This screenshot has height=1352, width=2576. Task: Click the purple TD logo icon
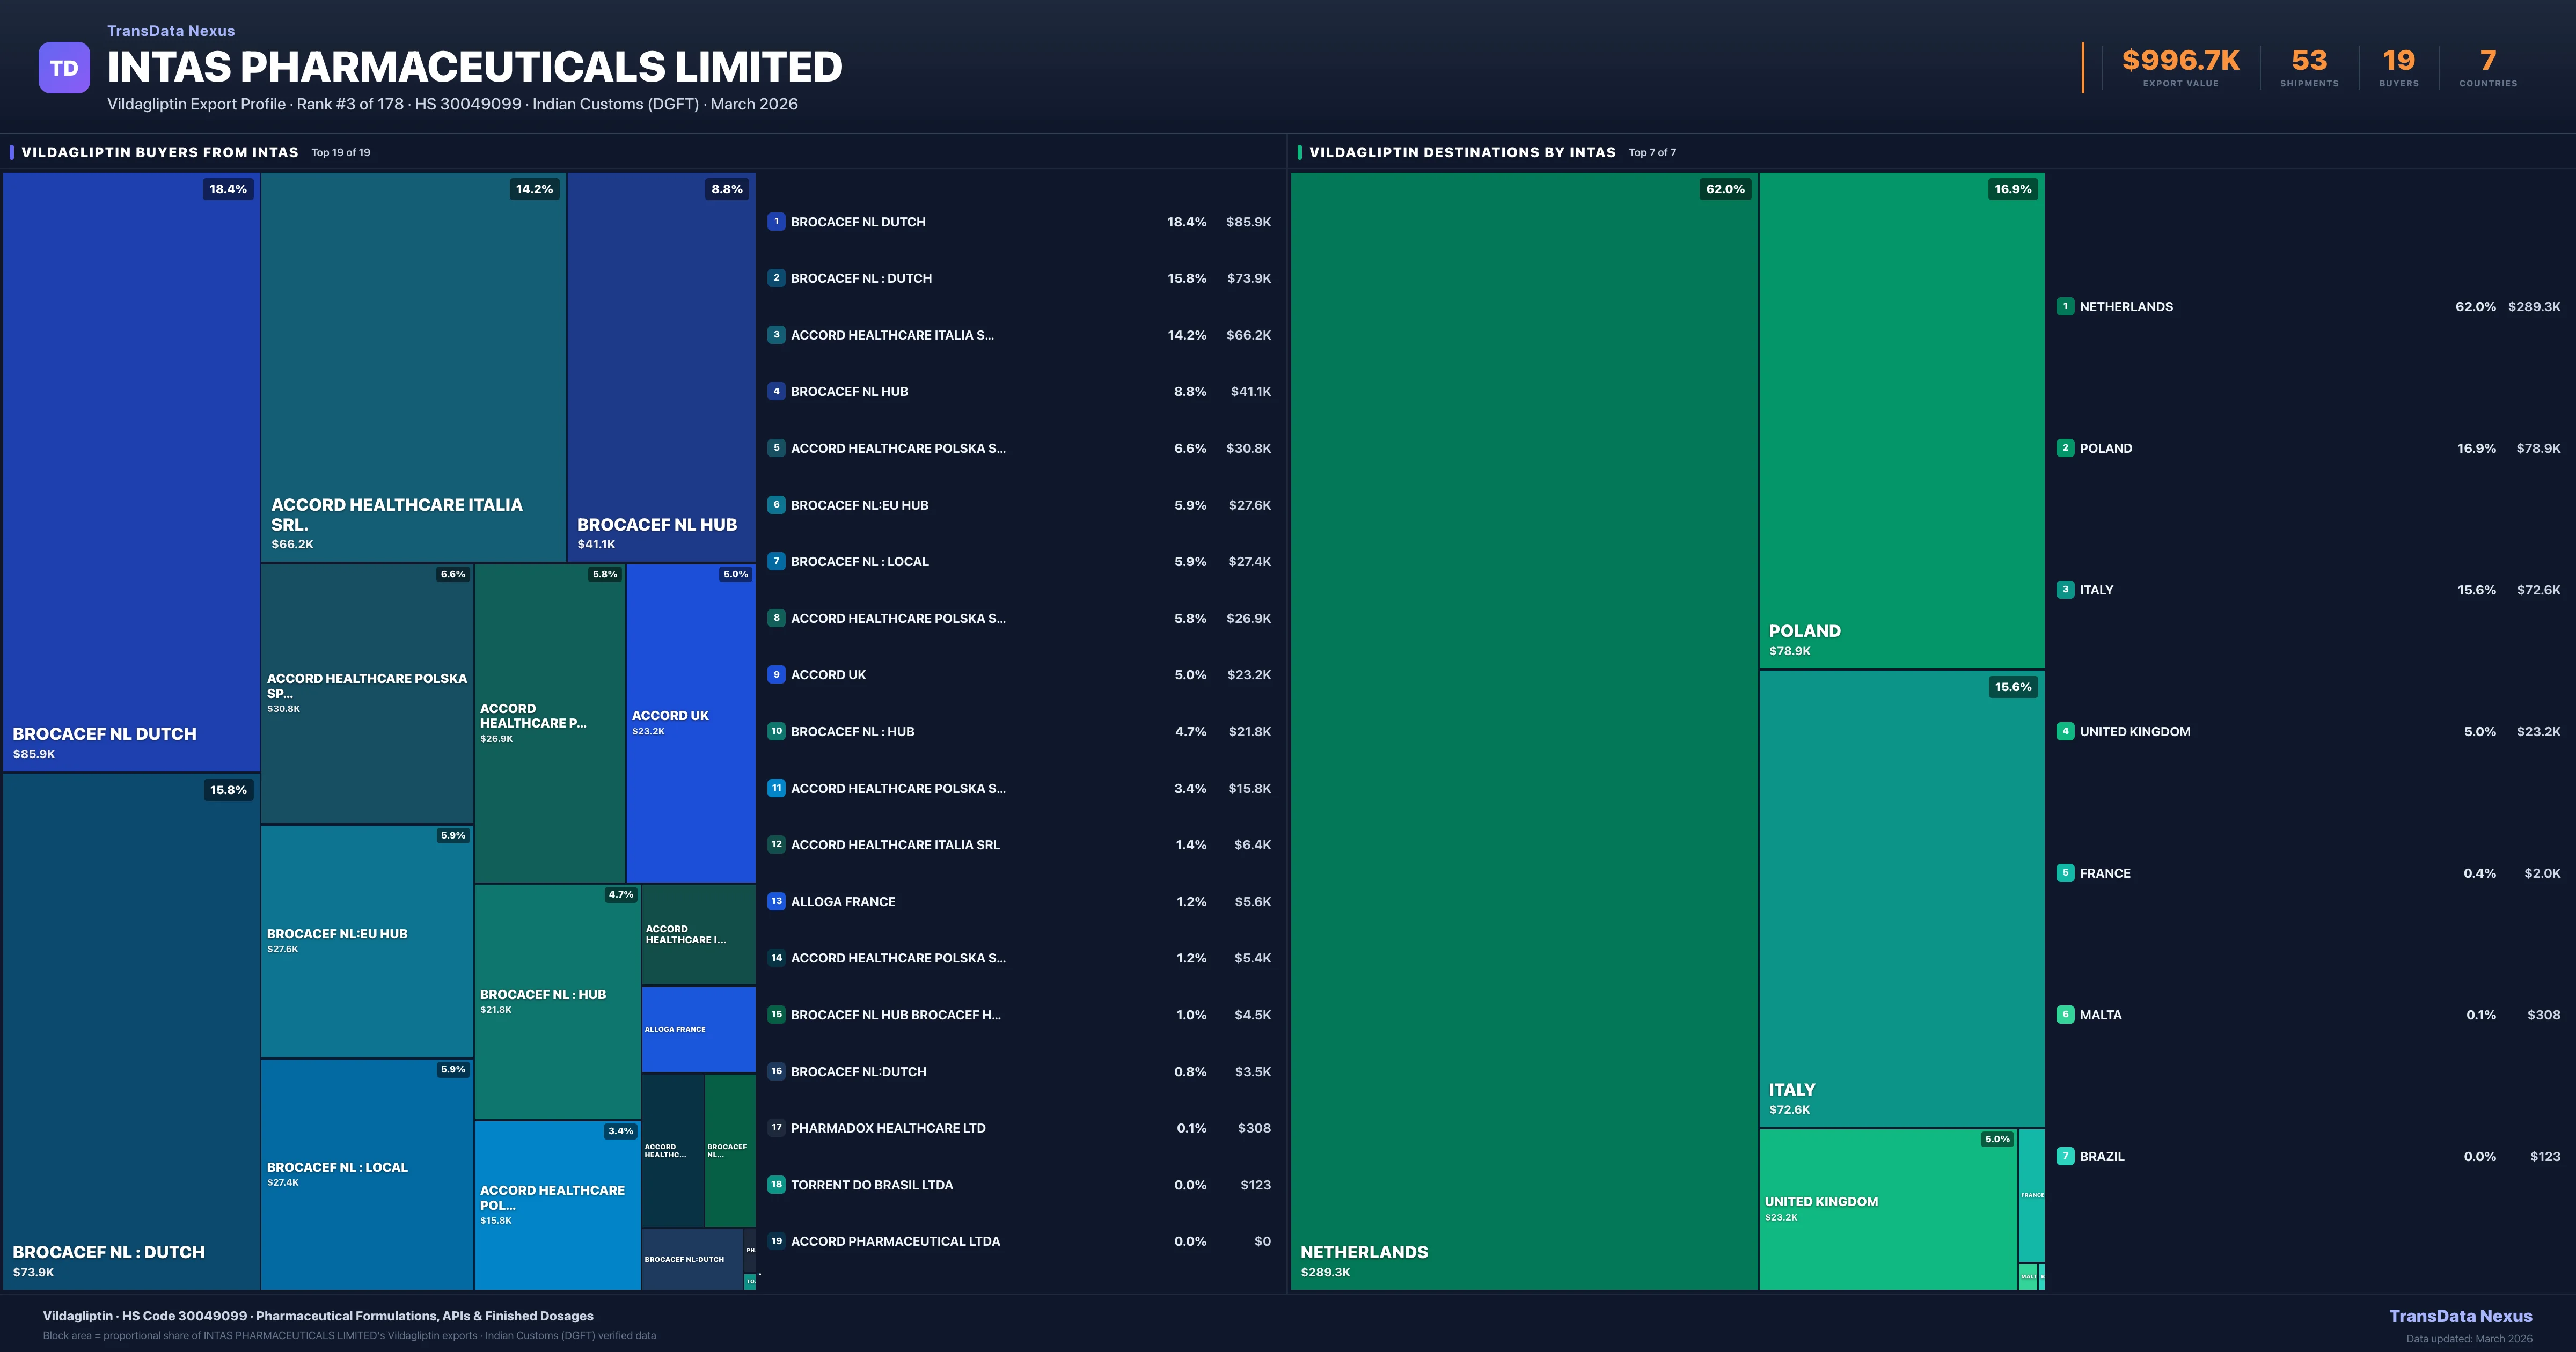64,68
